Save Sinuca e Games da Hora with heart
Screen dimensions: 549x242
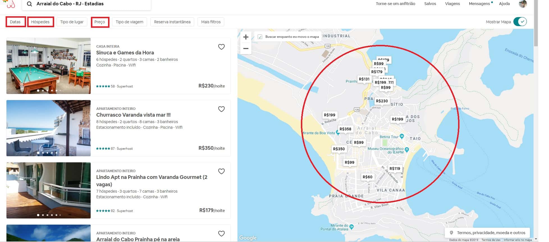pos(221,47)
